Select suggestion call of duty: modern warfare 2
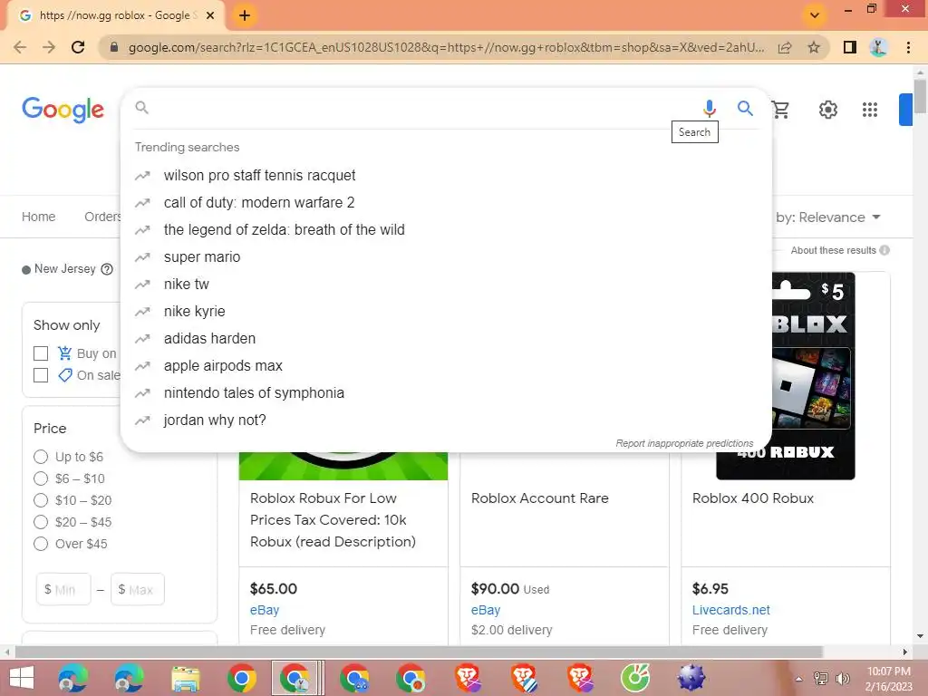This screenshot has width=928, height=696. (446, 202)
